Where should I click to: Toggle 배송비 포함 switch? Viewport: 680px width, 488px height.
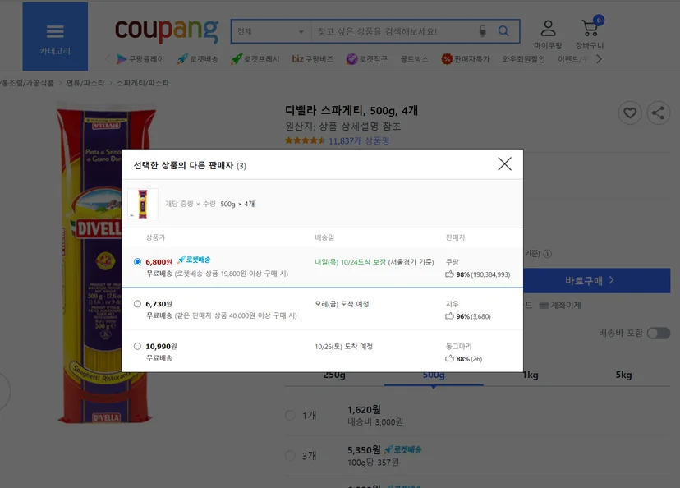659,334
